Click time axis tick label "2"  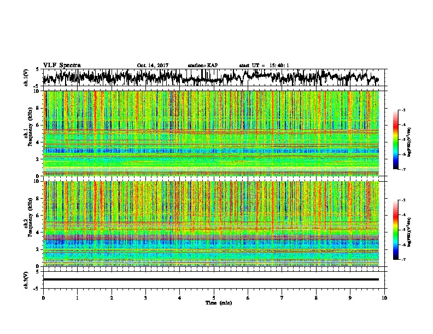[x=112, y=298]
